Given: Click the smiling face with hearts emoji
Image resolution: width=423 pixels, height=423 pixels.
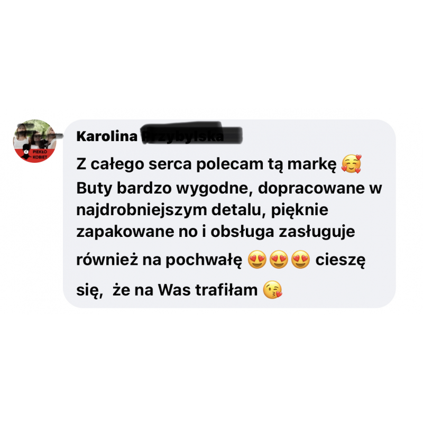Looking at the screenshot, I should [x=351, y=164].
